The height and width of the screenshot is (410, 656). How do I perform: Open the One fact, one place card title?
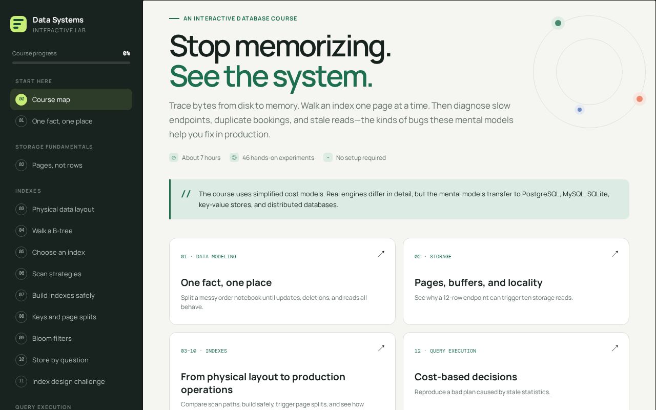coord(226,282)
